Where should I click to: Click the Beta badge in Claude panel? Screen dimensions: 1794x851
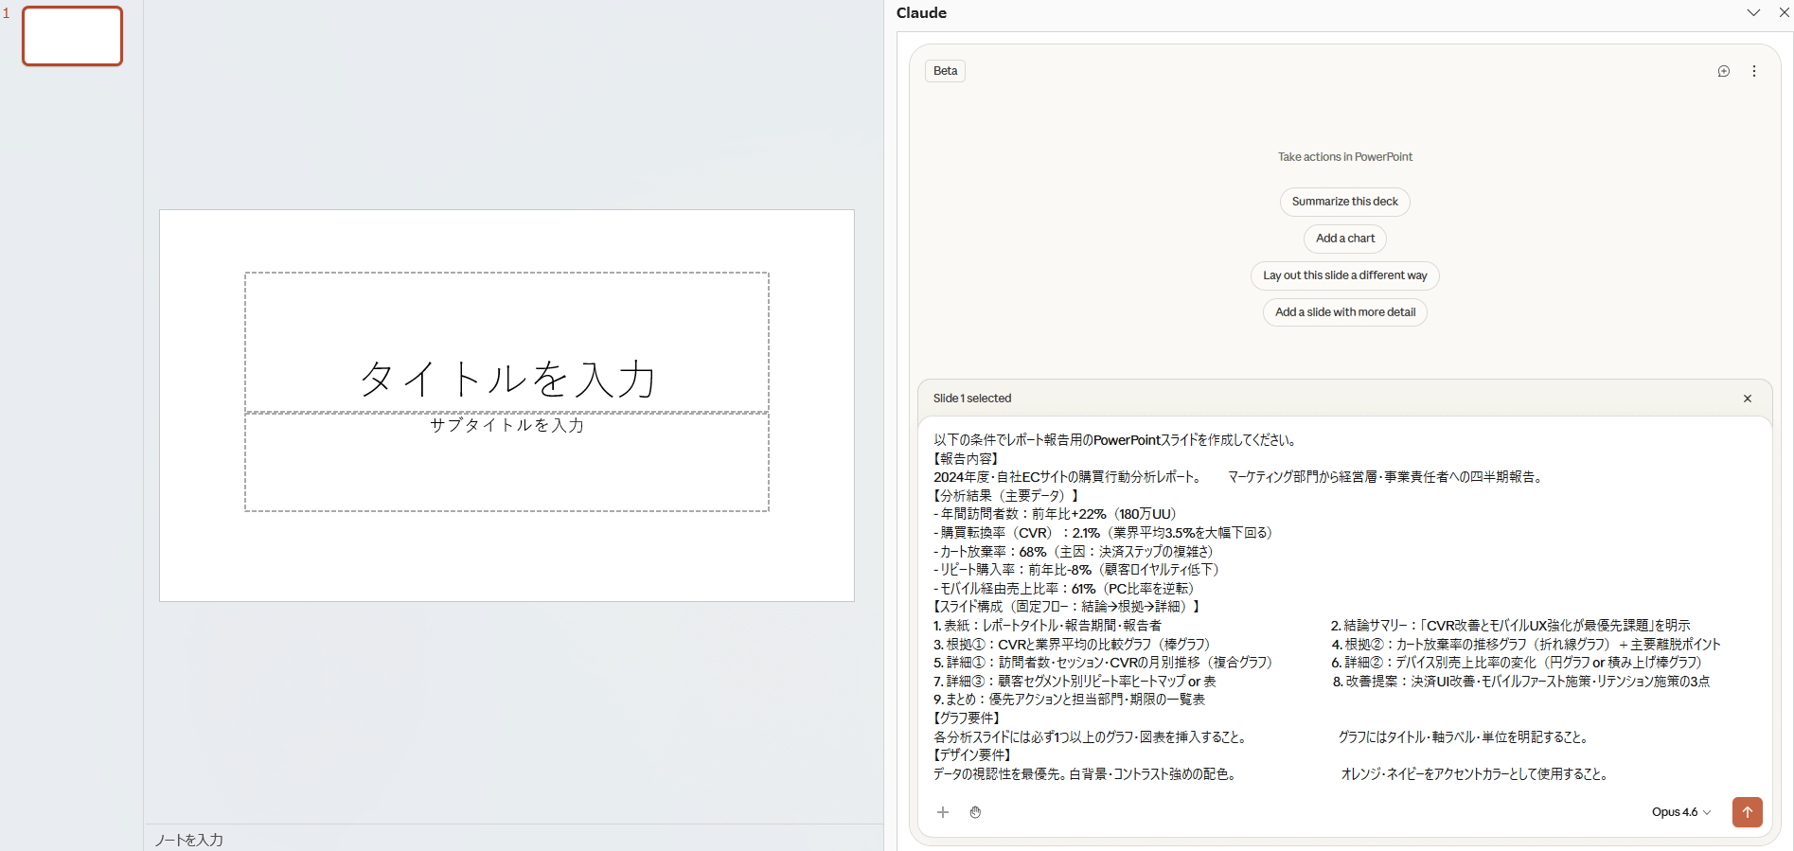point(945,71)
